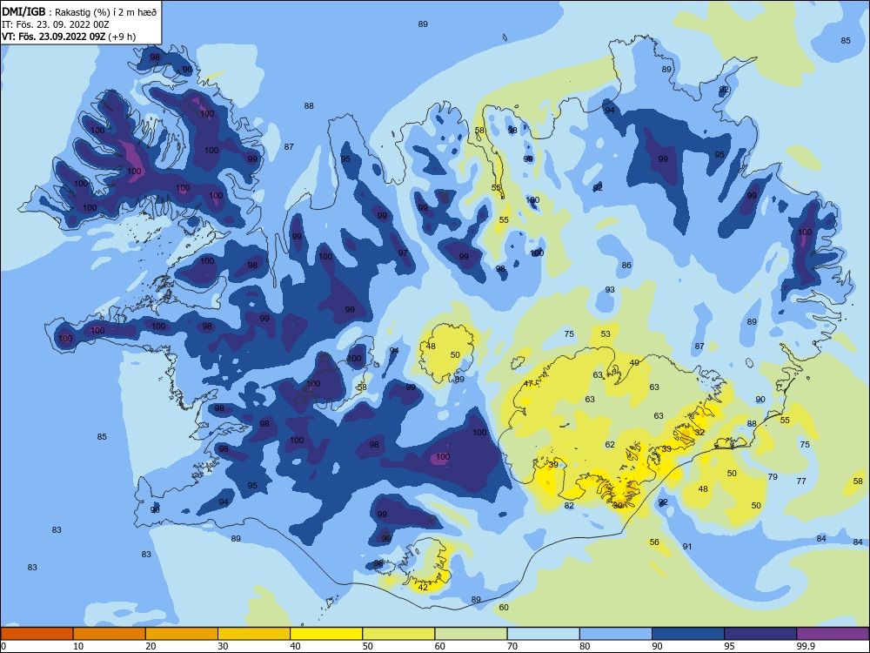Screen dimensions: 870x653
Task: Click the '0' legend scale label
Action: (x=3, y=646)
